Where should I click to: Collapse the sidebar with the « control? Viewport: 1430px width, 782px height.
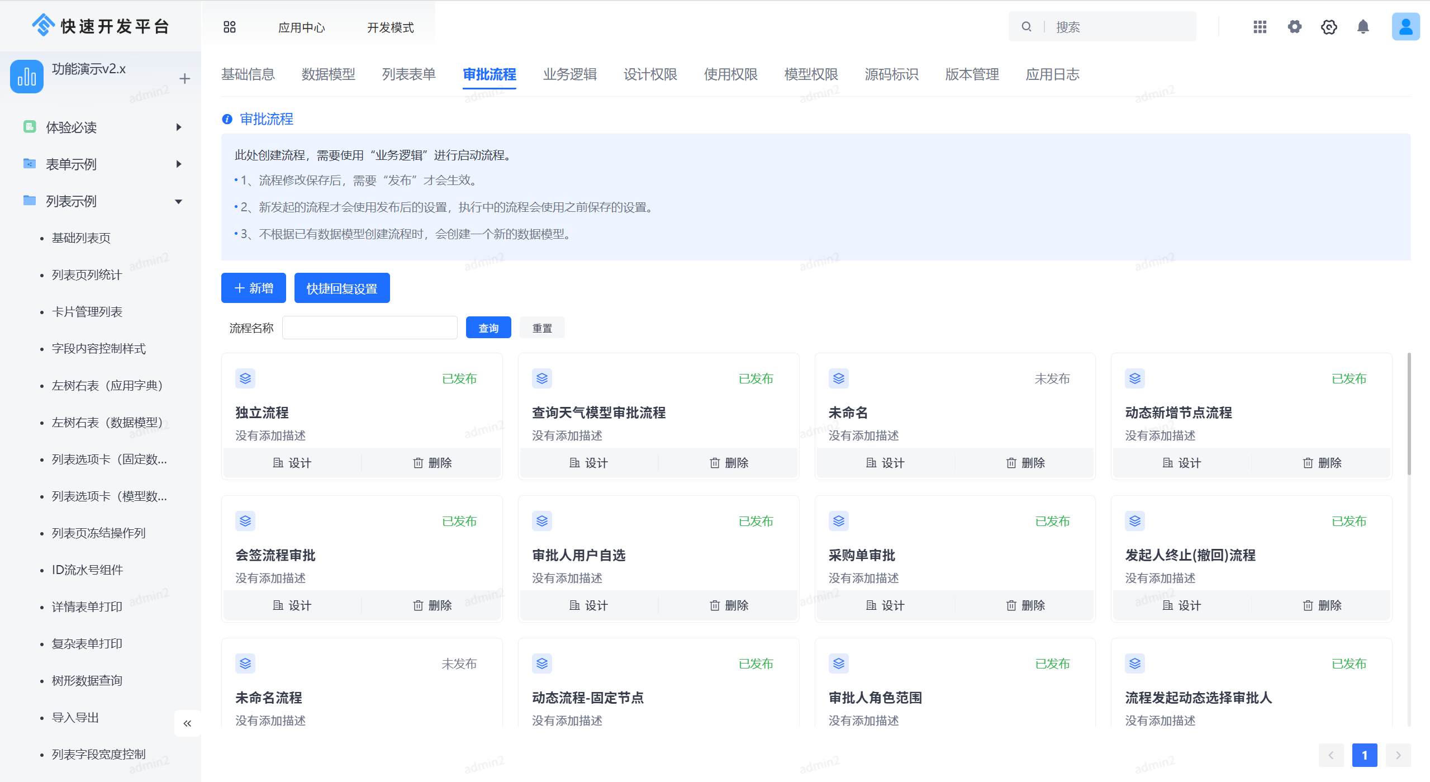[x=187, y=723]
